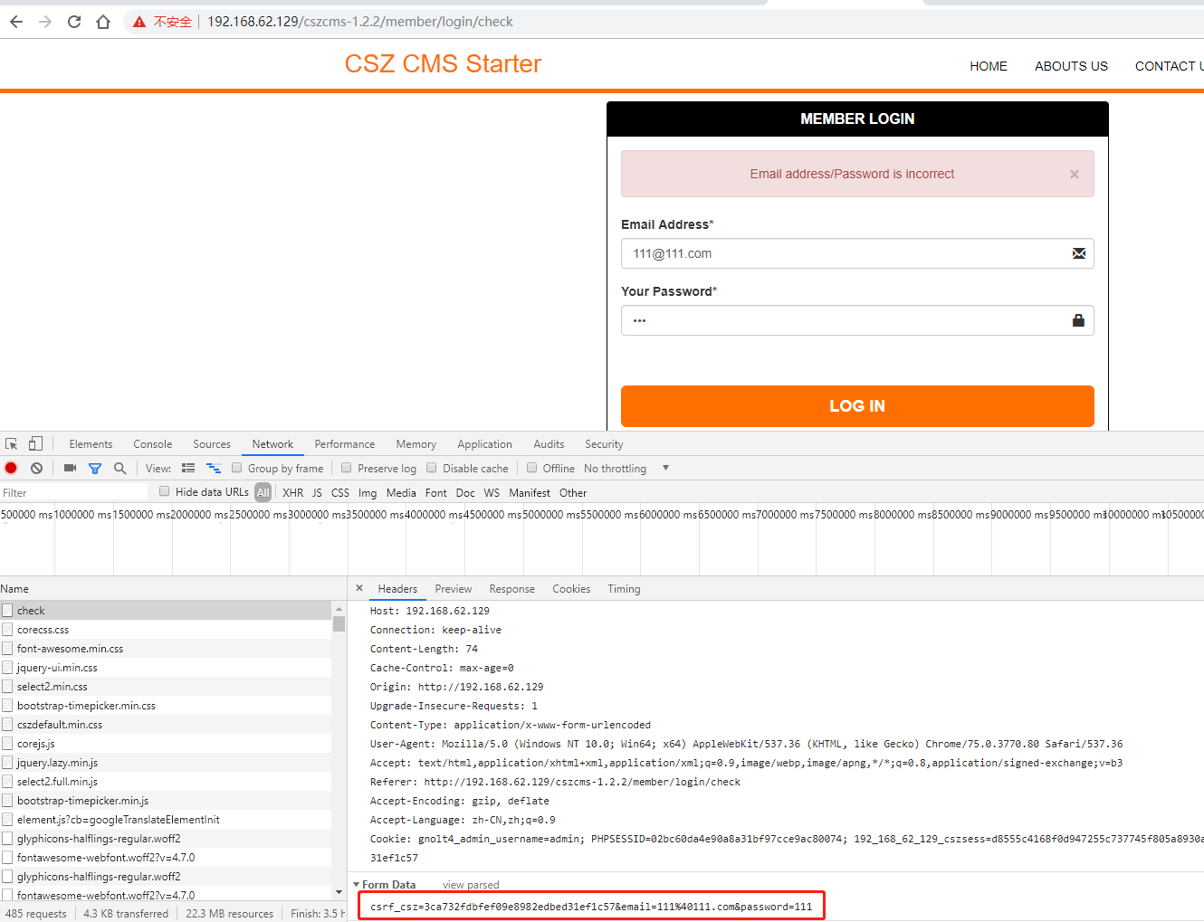Close the request details pane
Screen dimensions: 1204x922
(x=359, y=588)
